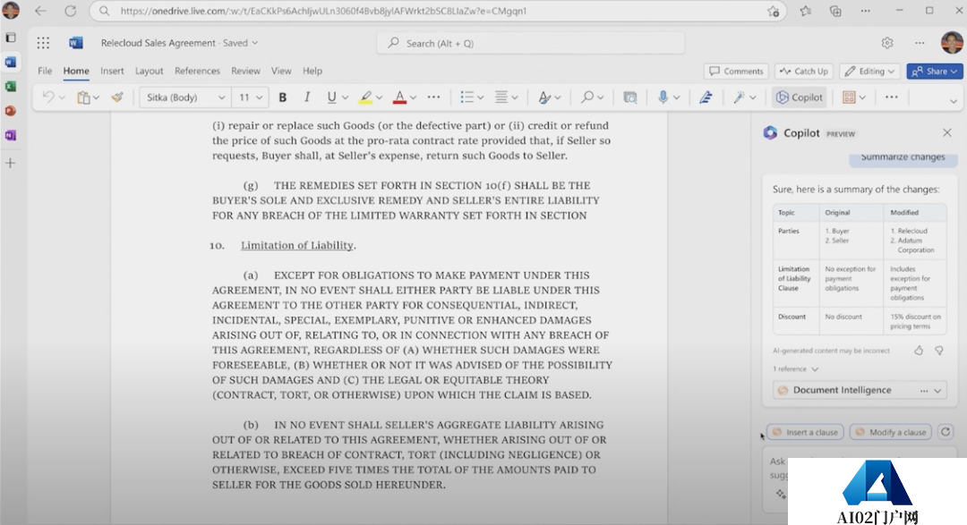
Task: Click the Insert a clause suggestion
Action: tap(804, 432)
